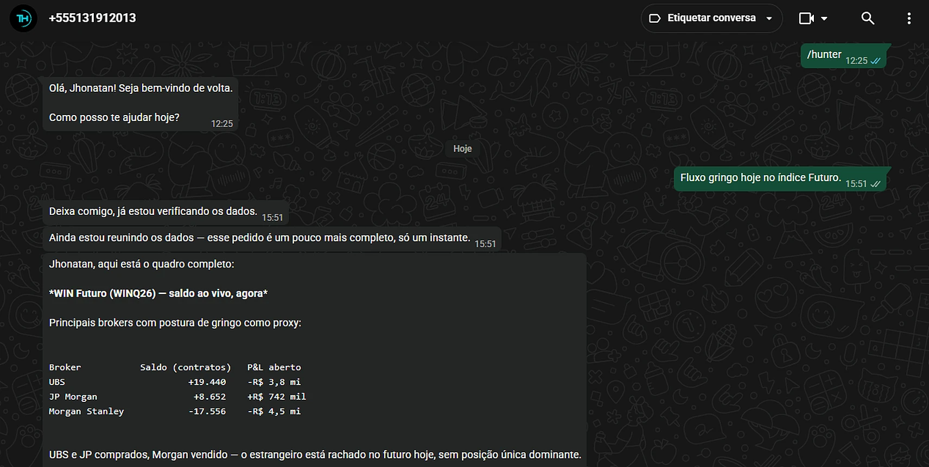Click the label tag icon
The image size is (929, 467).
tap(655, 18)
